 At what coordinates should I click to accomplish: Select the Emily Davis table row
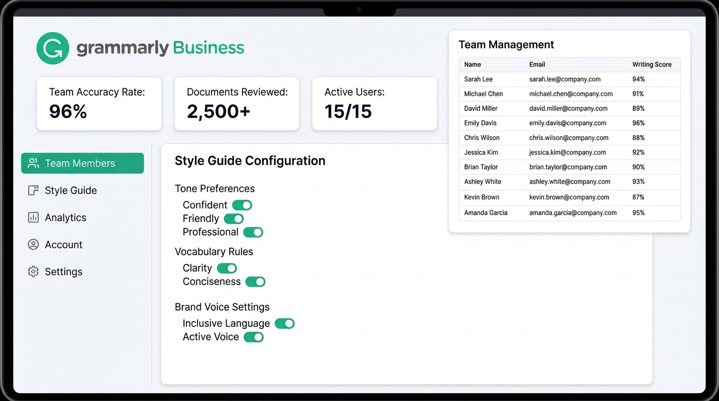pyautogui.click(x=570, y=123)
